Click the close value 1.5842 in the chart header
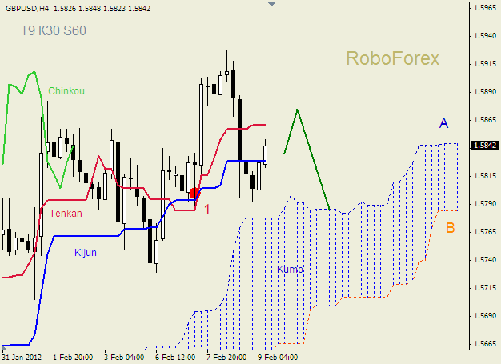This screenshot has height=364, width=501. (139, 9)
